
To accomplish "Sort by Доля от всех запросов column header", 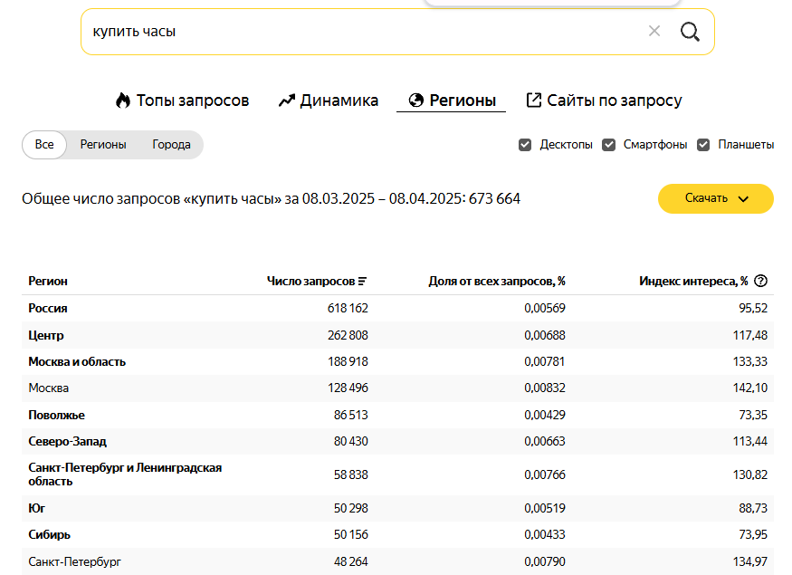I will click(x=497, y=281).
